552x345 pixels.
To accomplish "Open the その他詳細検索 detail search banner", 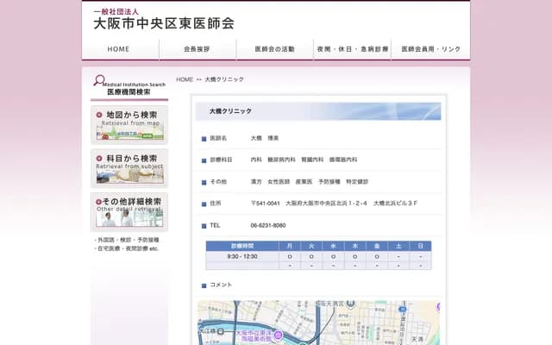I will [x=129, y=211].
